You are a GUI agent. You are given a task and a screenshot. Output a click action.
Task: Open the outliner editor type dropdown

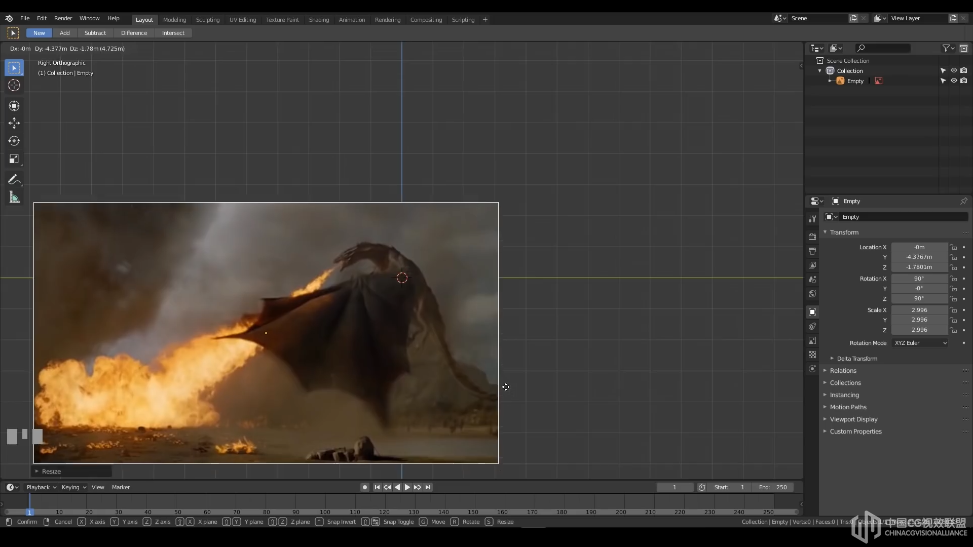[817, 48]
